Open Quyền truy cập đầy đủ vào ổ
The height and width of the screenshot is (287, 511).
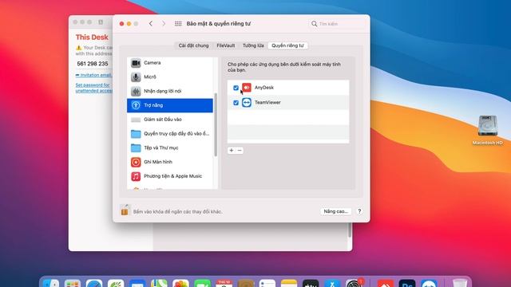(x=170, y=133)
